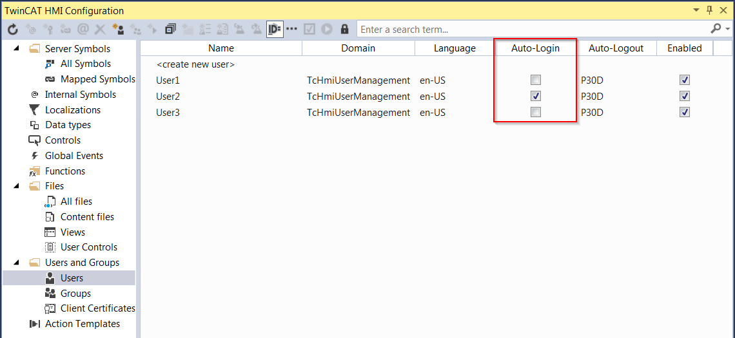This screenshot has height=338, width=735.
Task: Click the Auto-Logout column header
Action: pyautogui.click(x=616, y=48)
